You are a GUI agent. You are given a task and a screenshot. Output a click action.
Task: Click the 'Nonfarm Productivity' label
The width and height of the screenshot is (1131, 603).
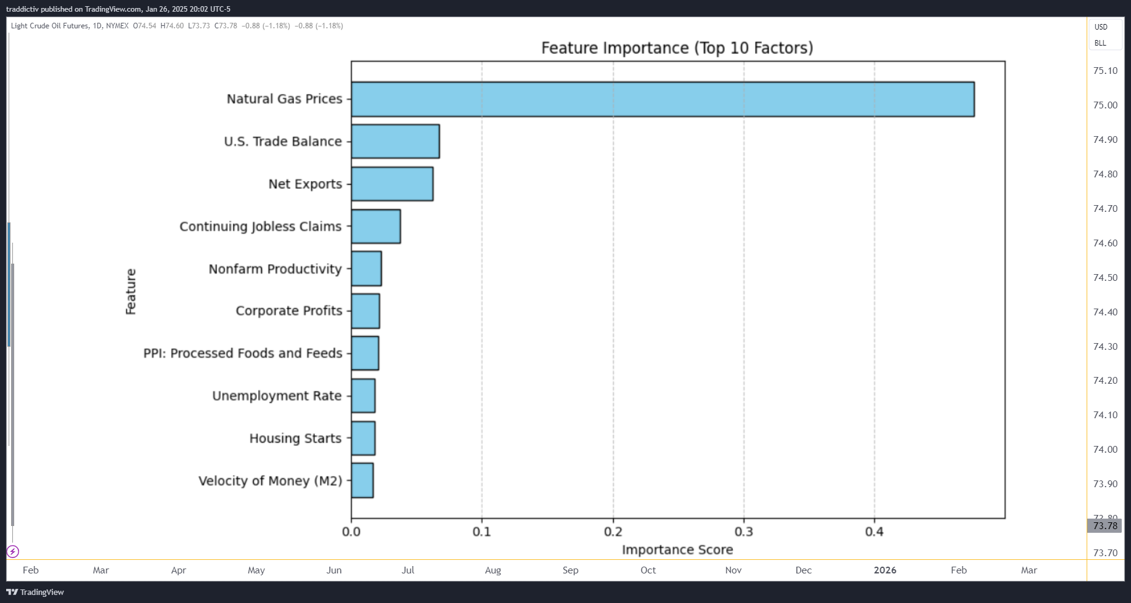click(275, 269)
